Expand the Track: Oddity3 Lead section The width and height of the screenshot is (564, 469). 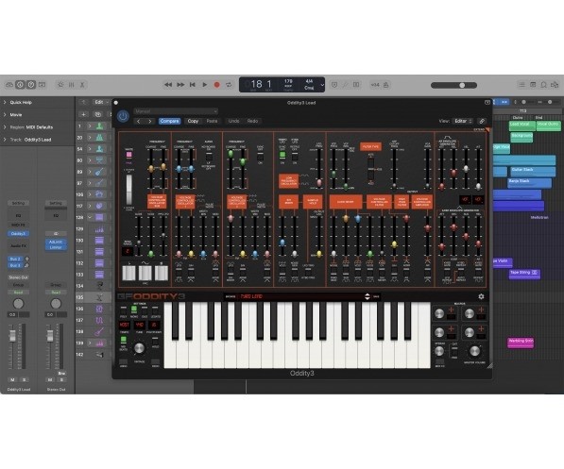tap(5, 140)
